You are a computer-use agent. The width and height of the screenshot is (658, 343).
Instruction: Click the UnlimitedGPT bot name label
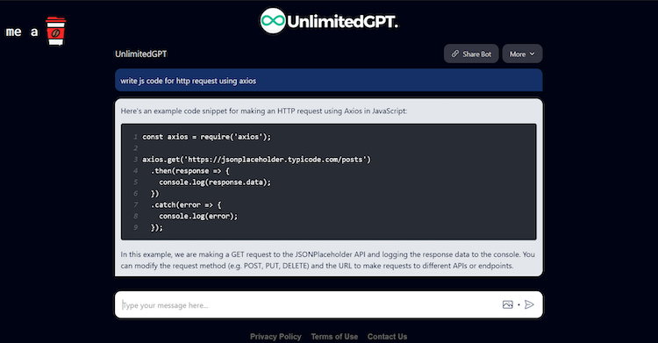tap(141, 54)
